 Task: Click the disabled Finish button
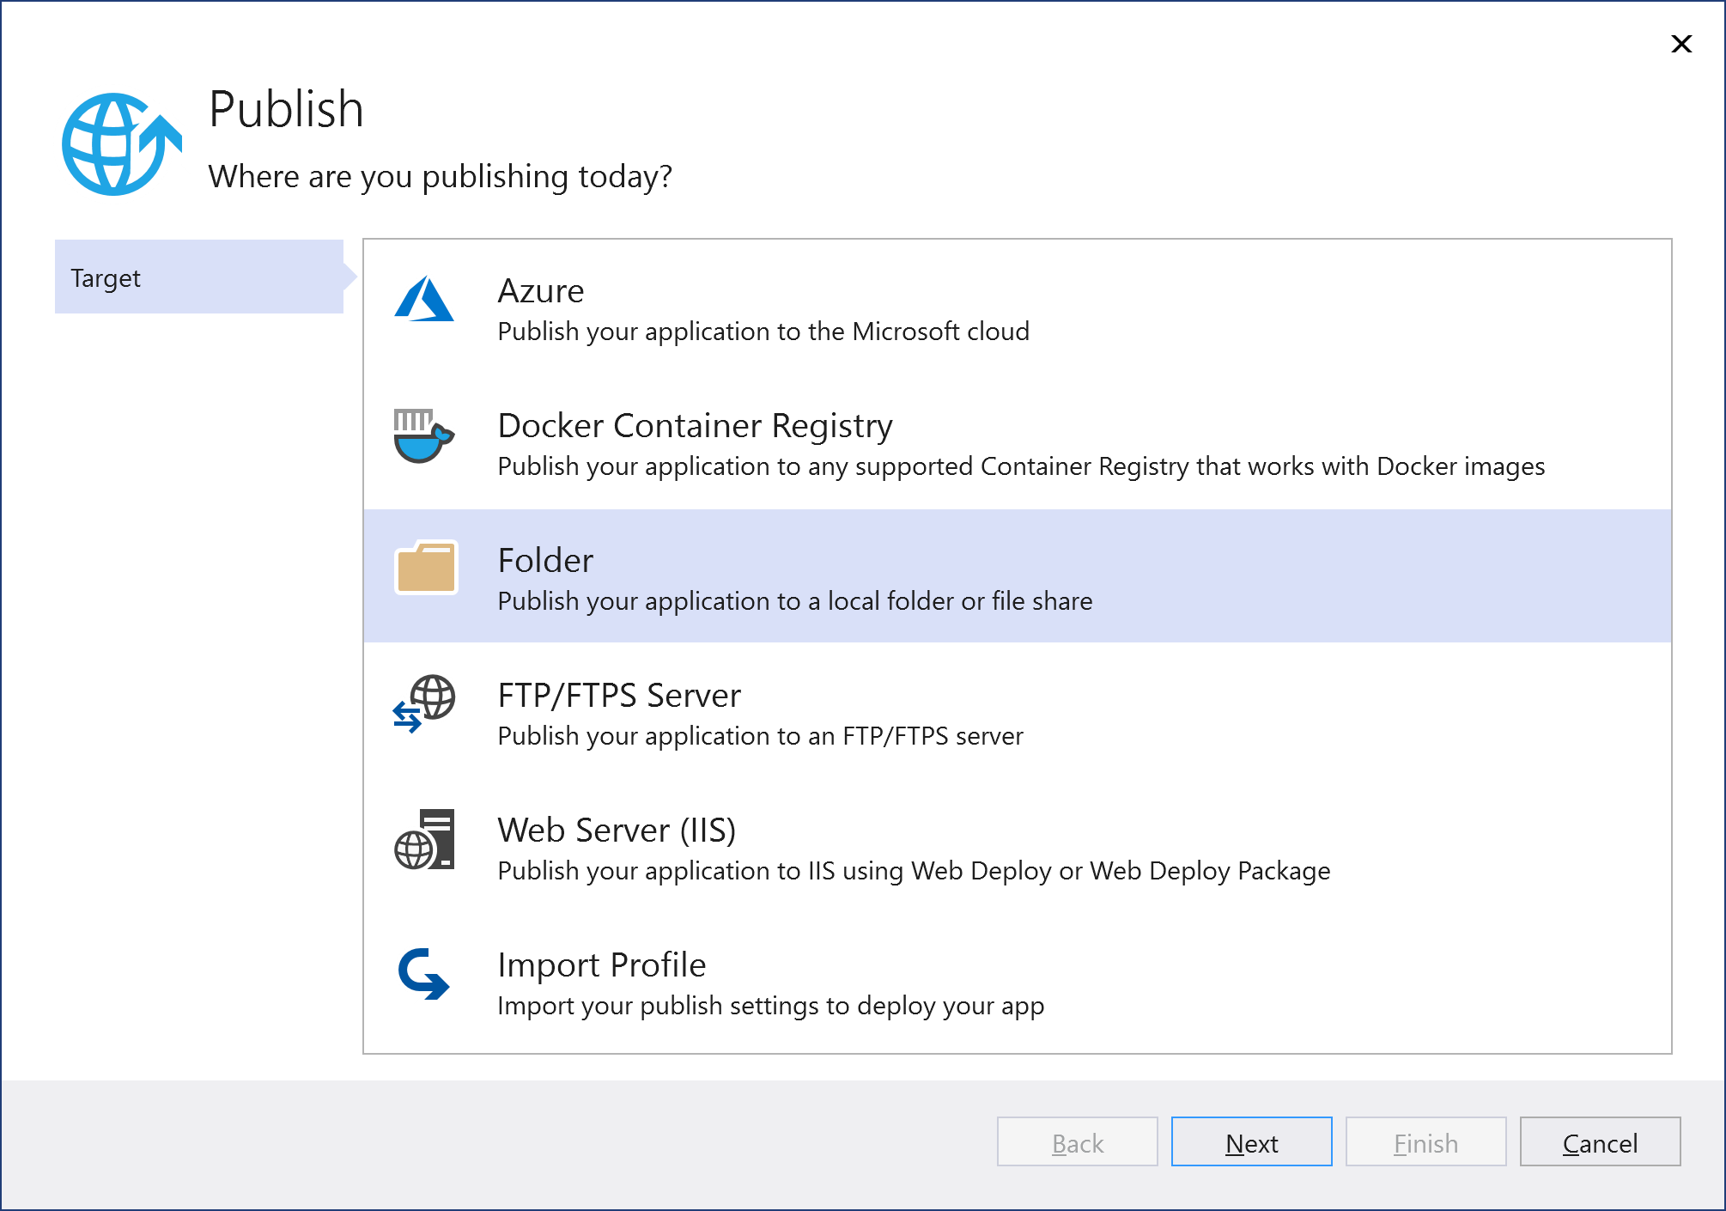[1425, 1141]
